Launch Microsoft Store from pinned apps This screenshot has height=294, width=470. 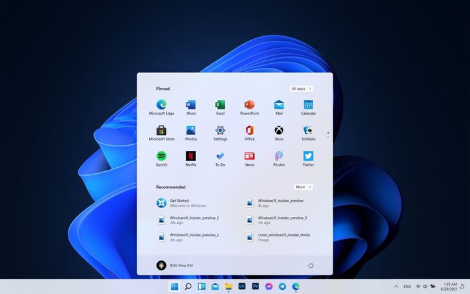coord(161,133)
